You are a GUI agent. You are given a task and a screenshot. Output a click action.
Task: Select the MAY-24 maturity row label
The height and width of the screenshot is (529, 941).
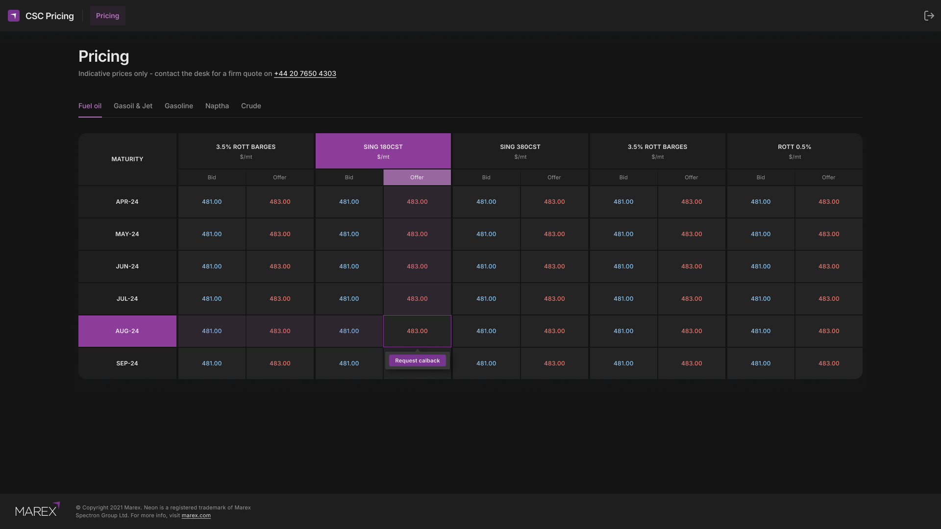(127, 234)
